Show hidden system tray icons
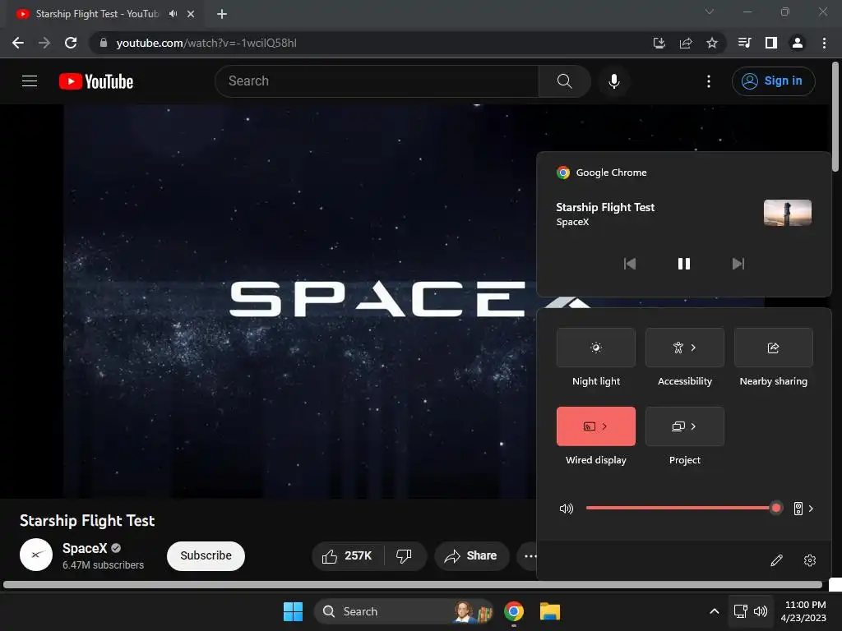Viewport: 842px width, 631px height. coord(715,611)
